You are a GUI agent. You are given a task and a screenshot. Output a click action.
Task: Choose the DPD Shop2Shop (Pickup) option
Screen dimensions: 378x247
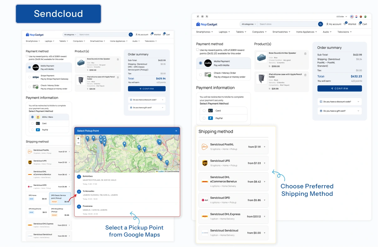[60, 212]
